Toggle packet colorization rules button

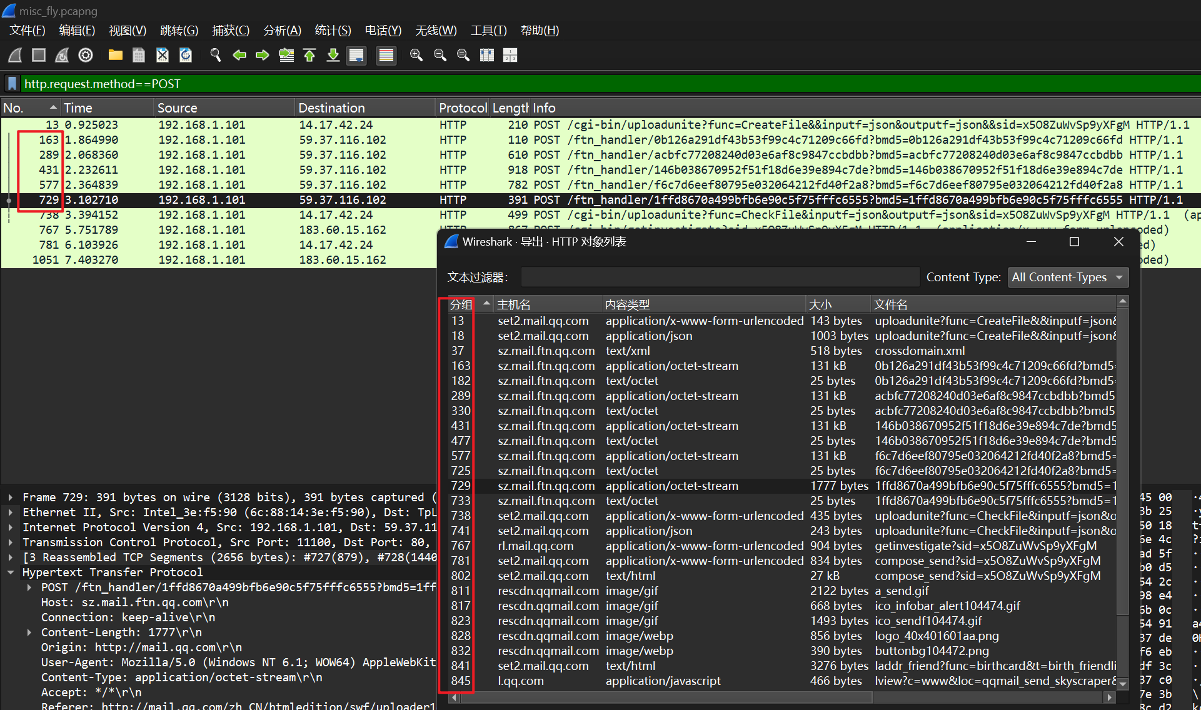[386, 55]
